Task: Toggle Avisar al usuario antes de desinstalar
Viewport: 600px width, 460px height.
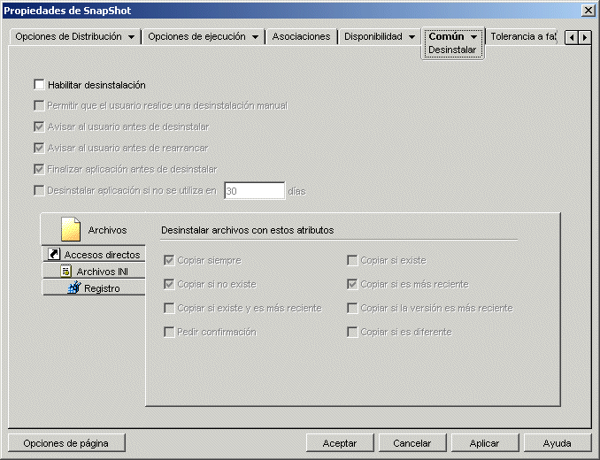Action: 39,126
